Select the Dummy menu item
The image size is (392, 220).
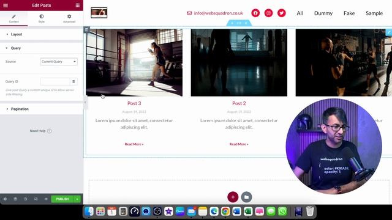323,13
